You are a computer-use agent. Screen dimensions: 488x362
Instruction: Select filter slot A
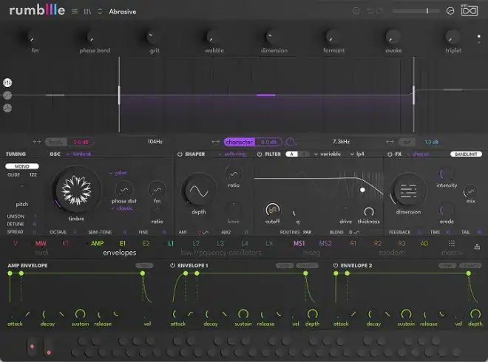click(x=291, y=154)
